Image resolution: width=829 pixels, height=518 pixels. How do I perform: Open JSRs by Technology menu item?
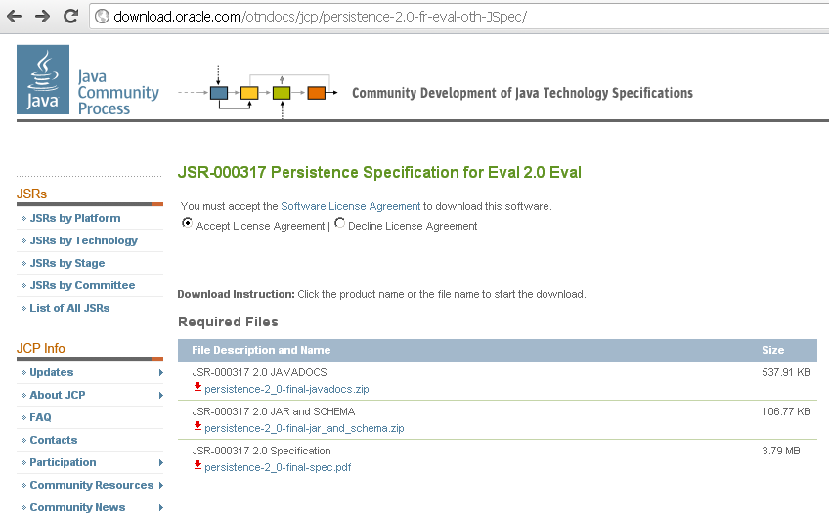(83, 240)
